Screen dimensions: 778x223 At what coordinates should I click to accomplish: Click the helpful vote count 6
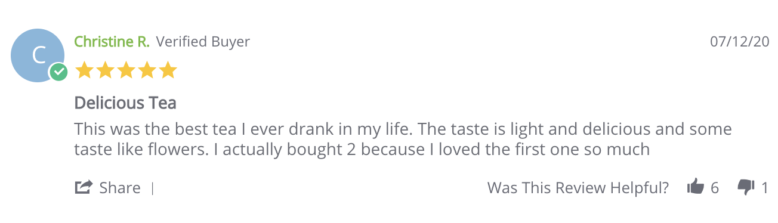pyautogui.click(x=715, y=188)
